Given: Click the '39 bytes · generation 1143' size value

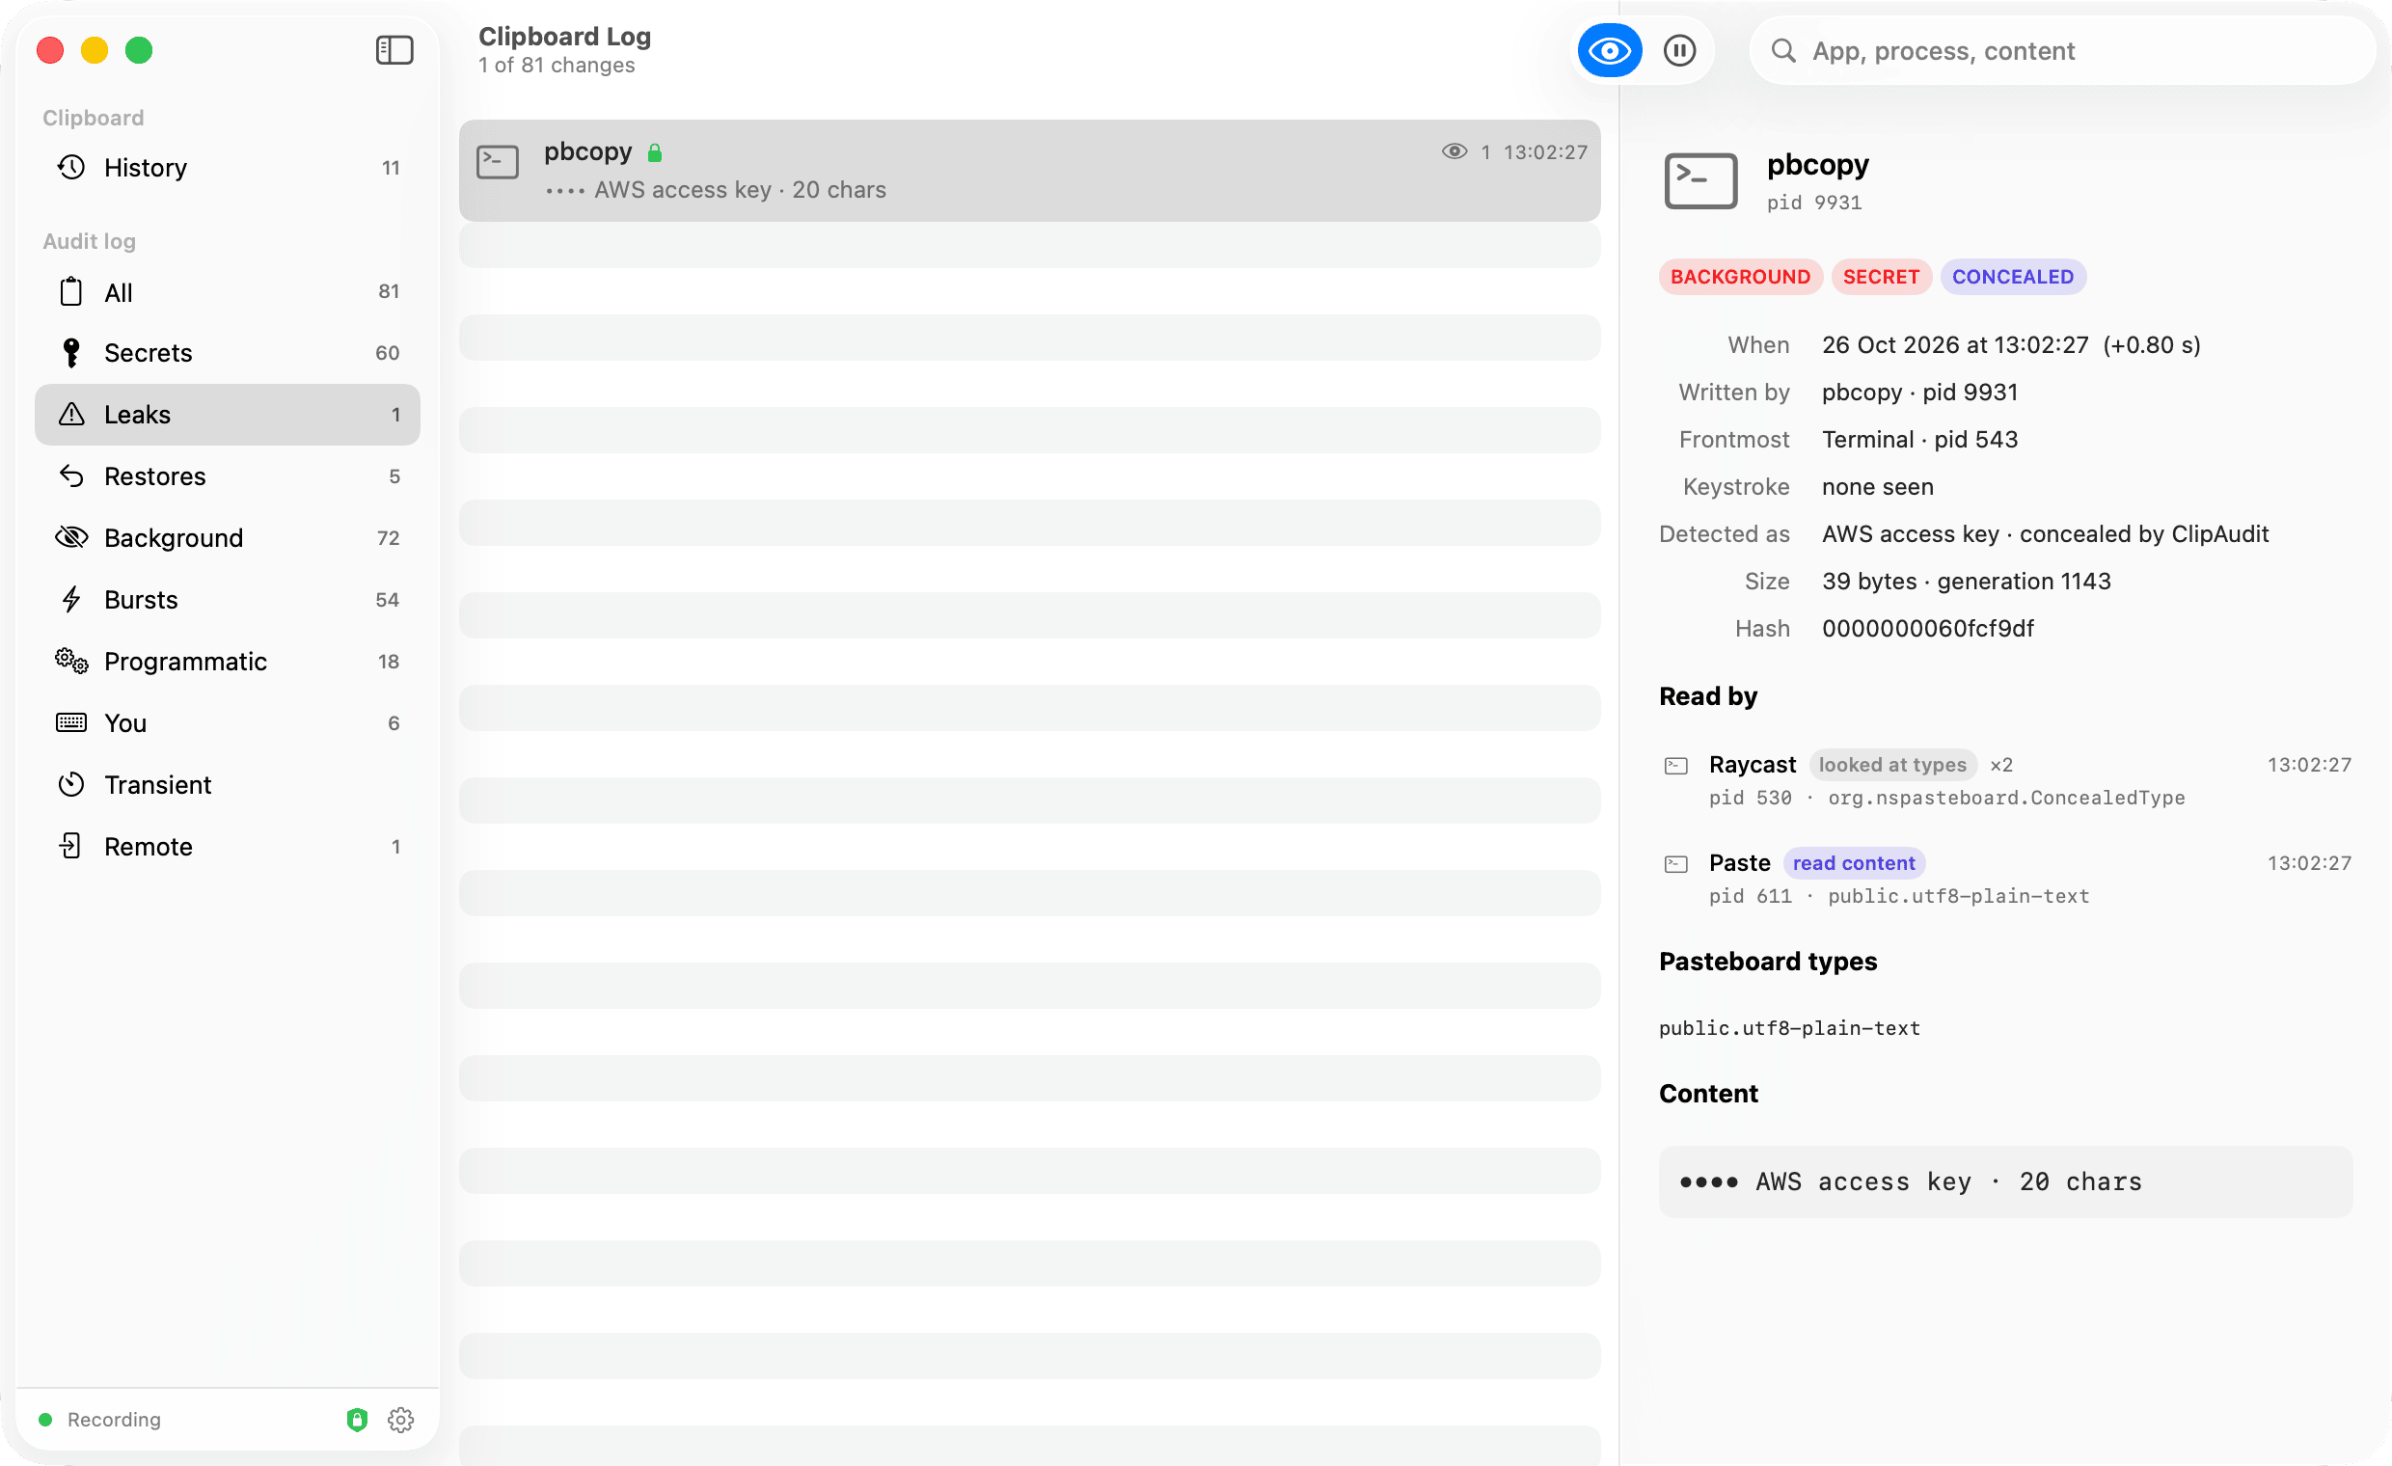Looking at the screenshot, I should coord(1966,582).
